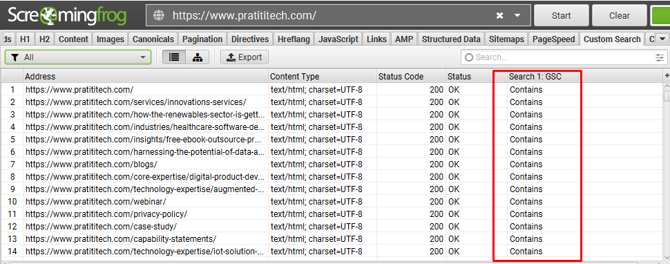The height and width of the screenshot is (264, 670).
Task: Select the /case-study/ URL row
Action: click(101, 227)
